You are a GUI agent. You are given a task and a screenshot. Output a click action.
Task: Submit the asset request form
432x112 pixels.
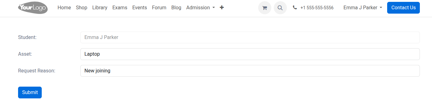click(x=30, y=93)
